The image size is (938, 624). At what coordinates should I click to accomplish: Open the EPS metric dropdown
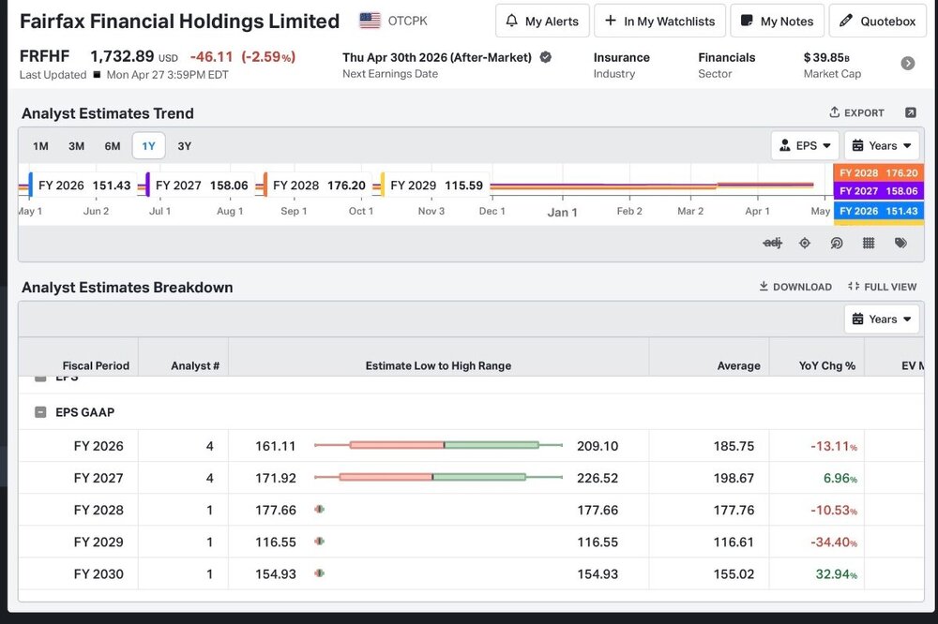pos(805,146)
